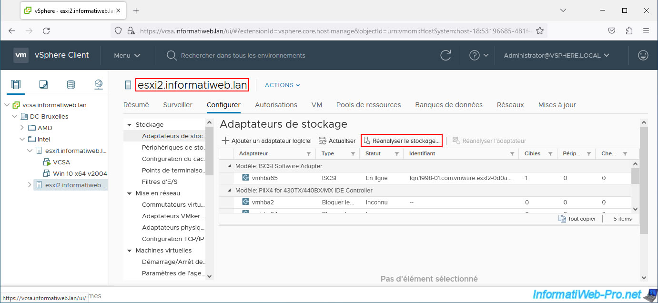
Task: Click vmhba65 adapter icon
Action: coord(246,178)
